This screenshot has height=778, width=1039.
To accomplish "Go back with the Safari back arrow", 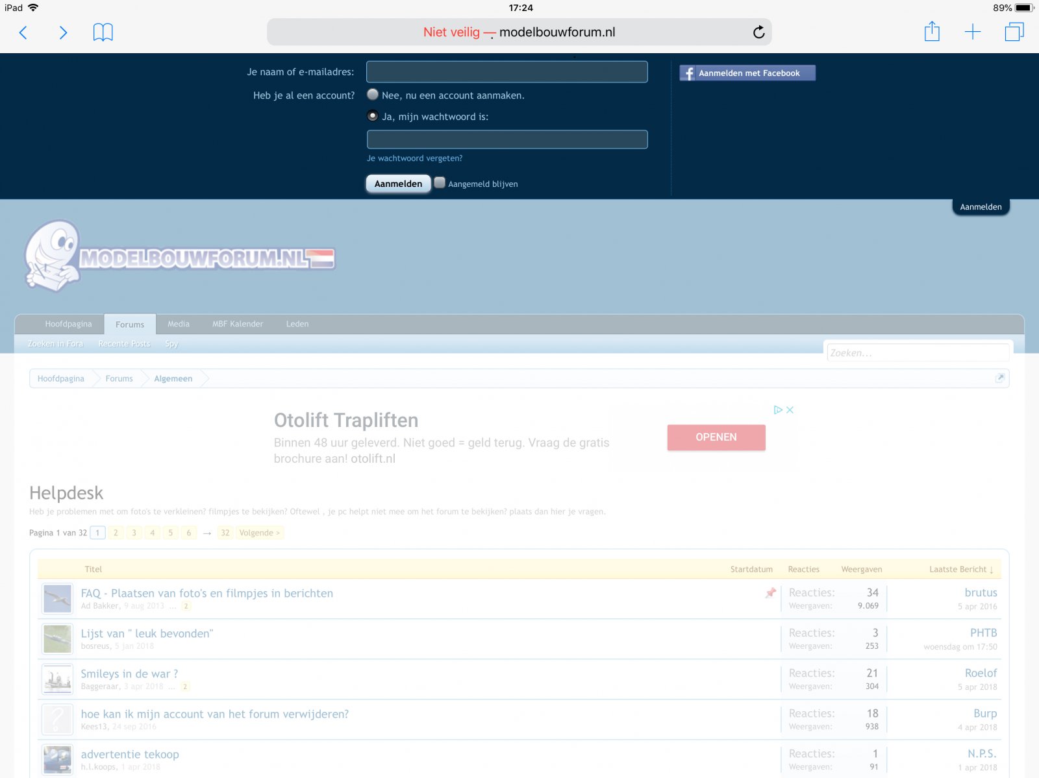I will pyautogui.click(x=23, y=32).
